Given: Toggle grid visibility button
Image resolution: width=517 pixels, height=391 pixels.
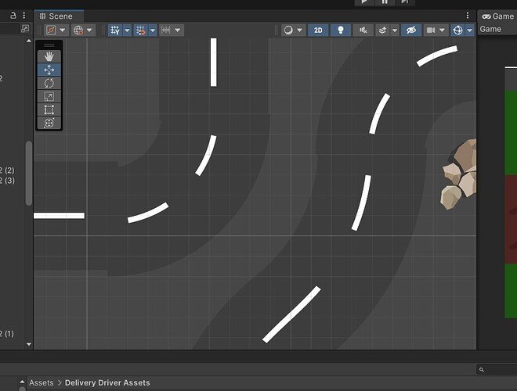Looking at the screenshot, I should click(x=114, y=30).
